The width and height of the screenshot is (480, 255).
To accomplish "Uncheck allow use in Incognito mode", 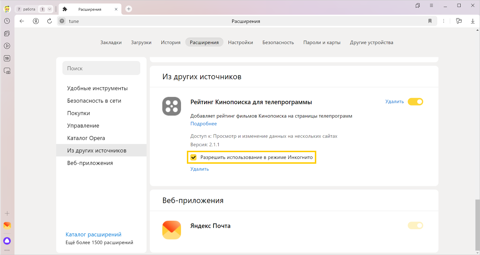I will tap(194, 157).
